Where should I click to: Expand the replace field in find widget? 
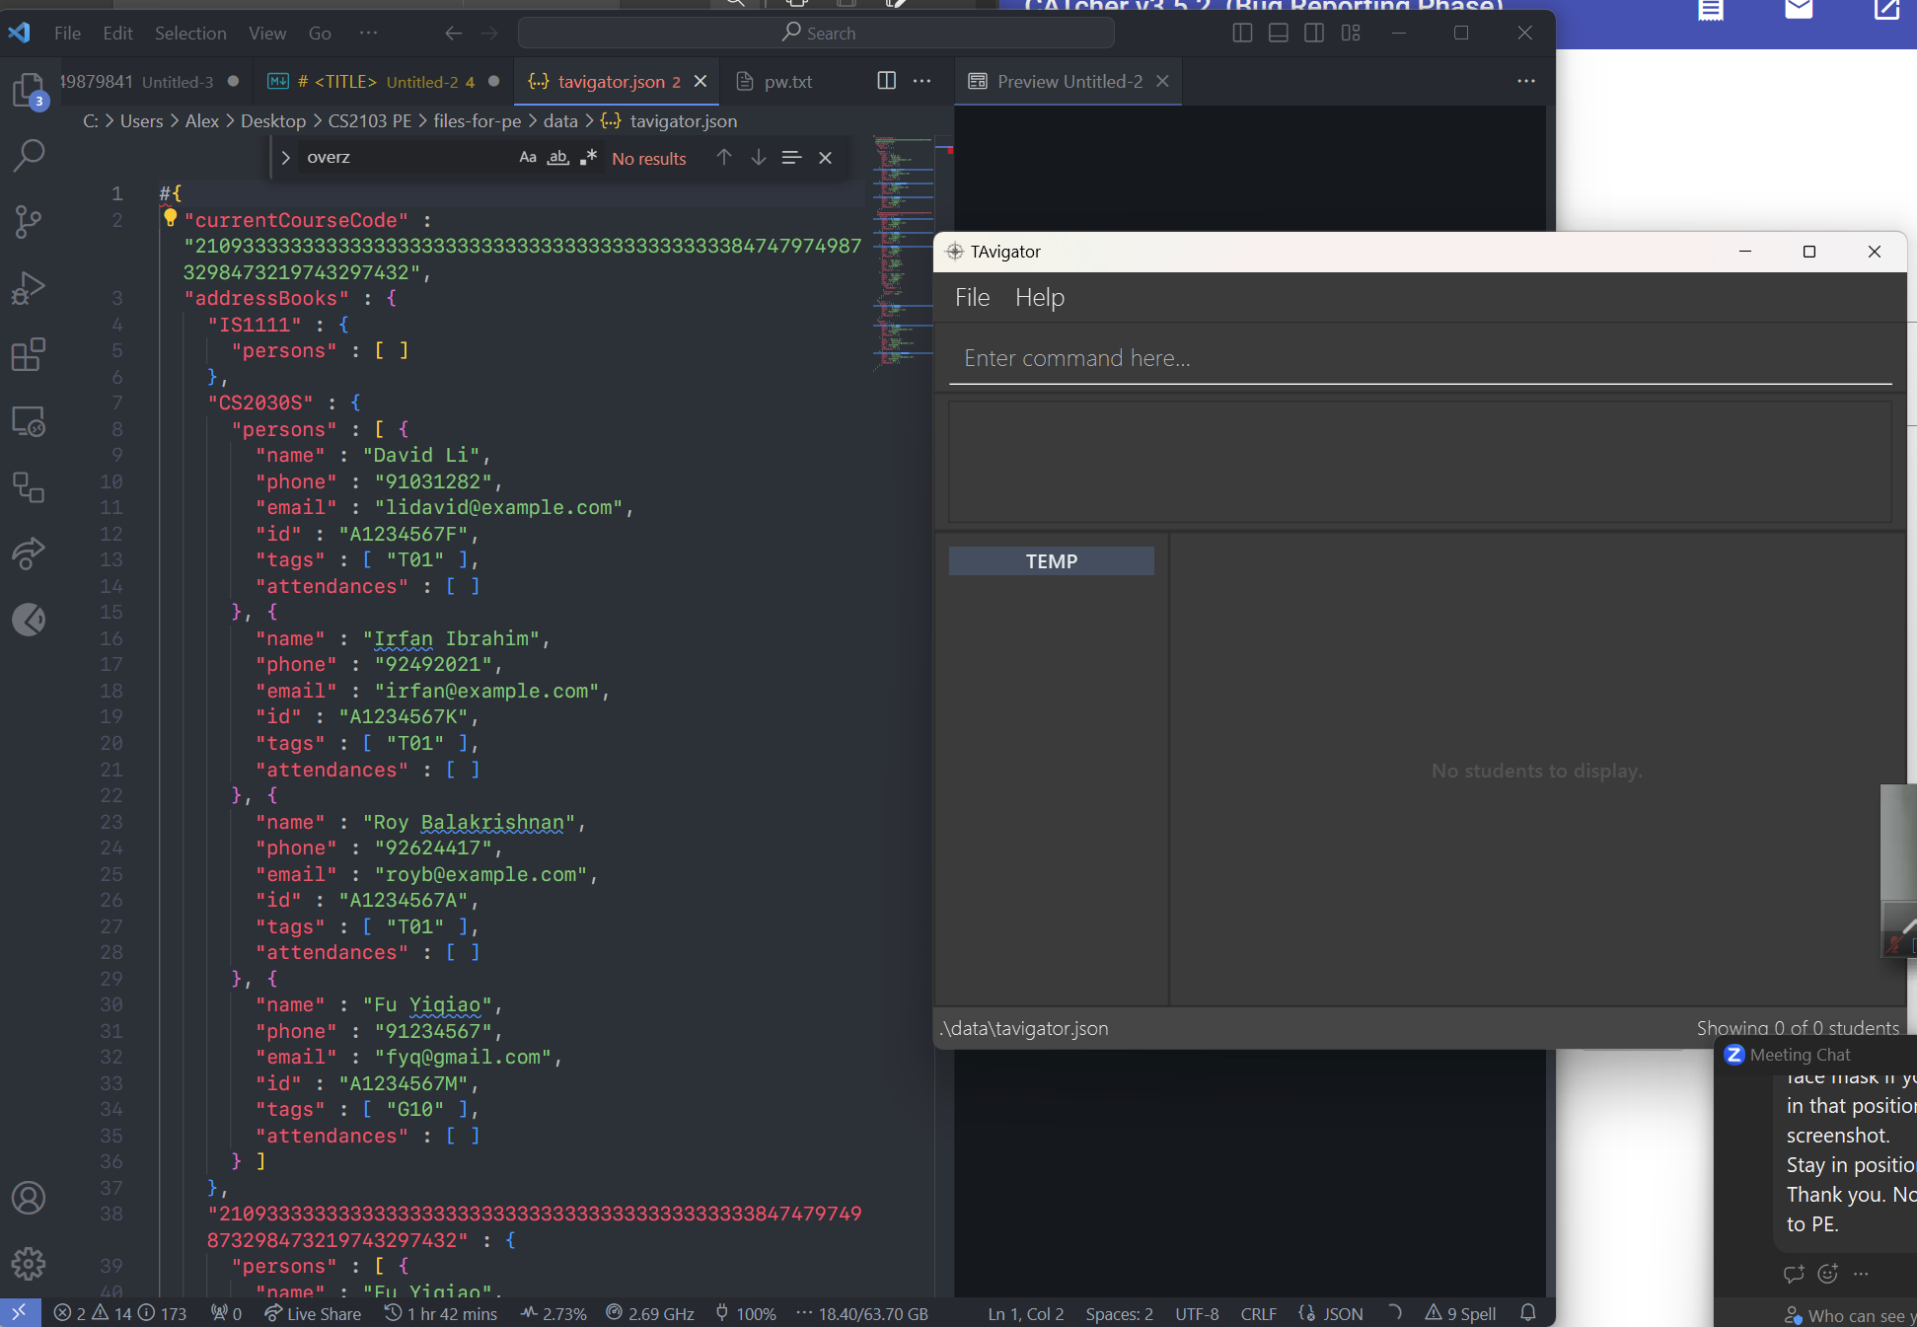pyautogui.click(x=285, y=158)
